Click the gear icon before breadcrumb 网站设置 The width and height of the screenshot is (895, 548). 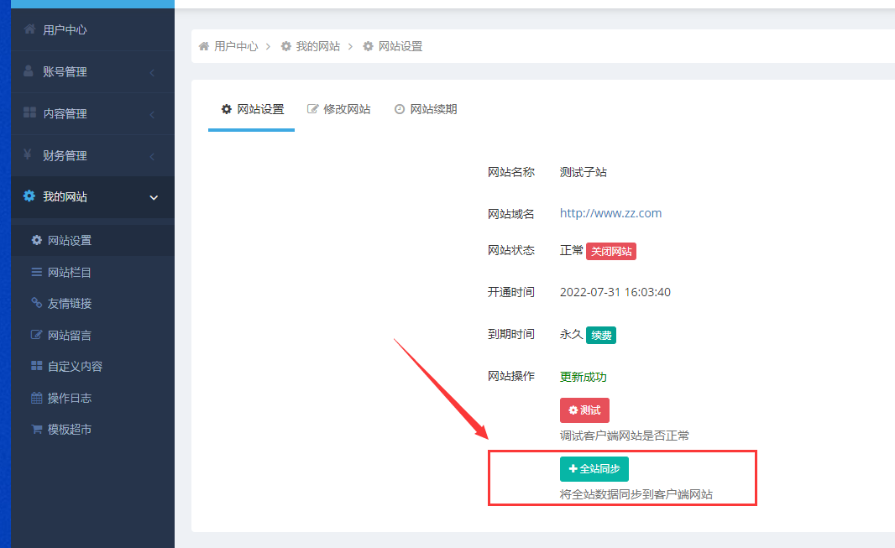coord(369,46)
